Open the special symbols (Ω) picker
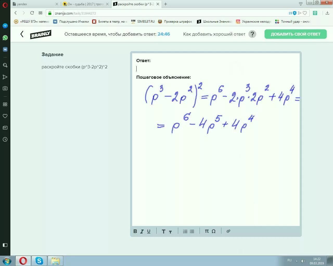This screenshot has height=266, width=333. tap(214, 231)
